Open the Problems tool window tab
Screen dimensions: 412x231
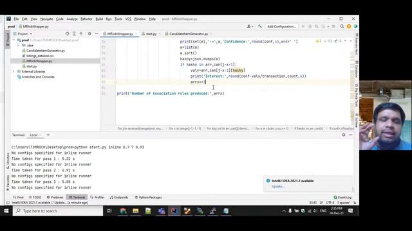point(55,197)
